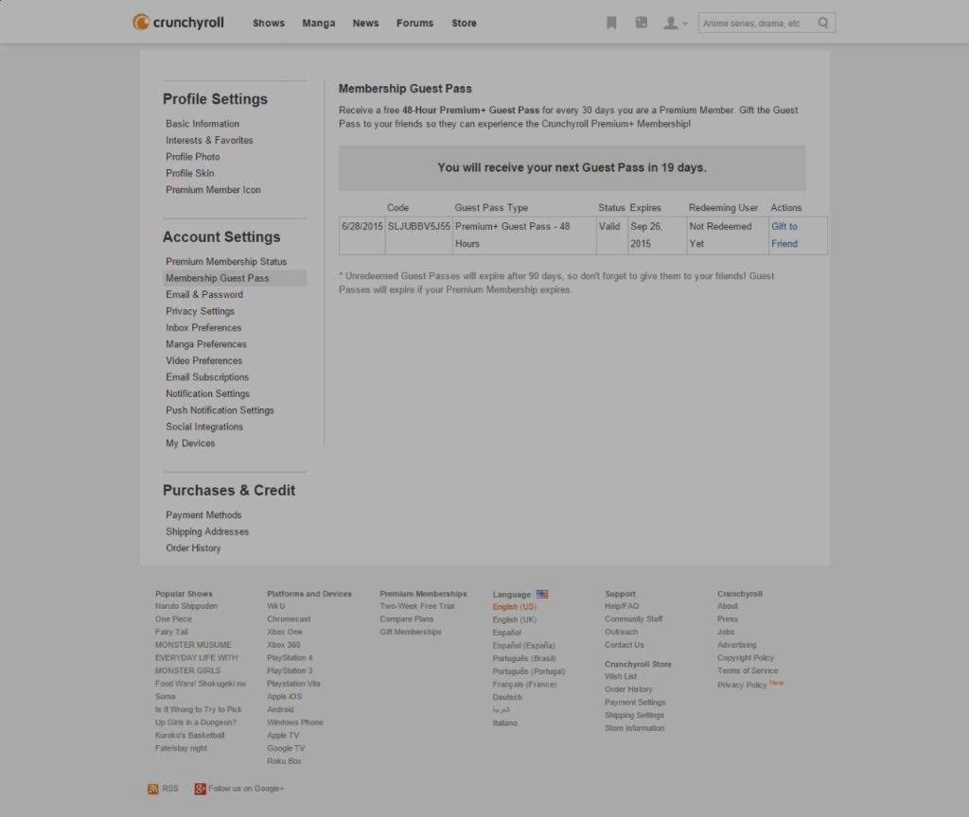The height and width of the screenshot is (817, 969).
Task: Click RSS footer link text
Action: 170,789
